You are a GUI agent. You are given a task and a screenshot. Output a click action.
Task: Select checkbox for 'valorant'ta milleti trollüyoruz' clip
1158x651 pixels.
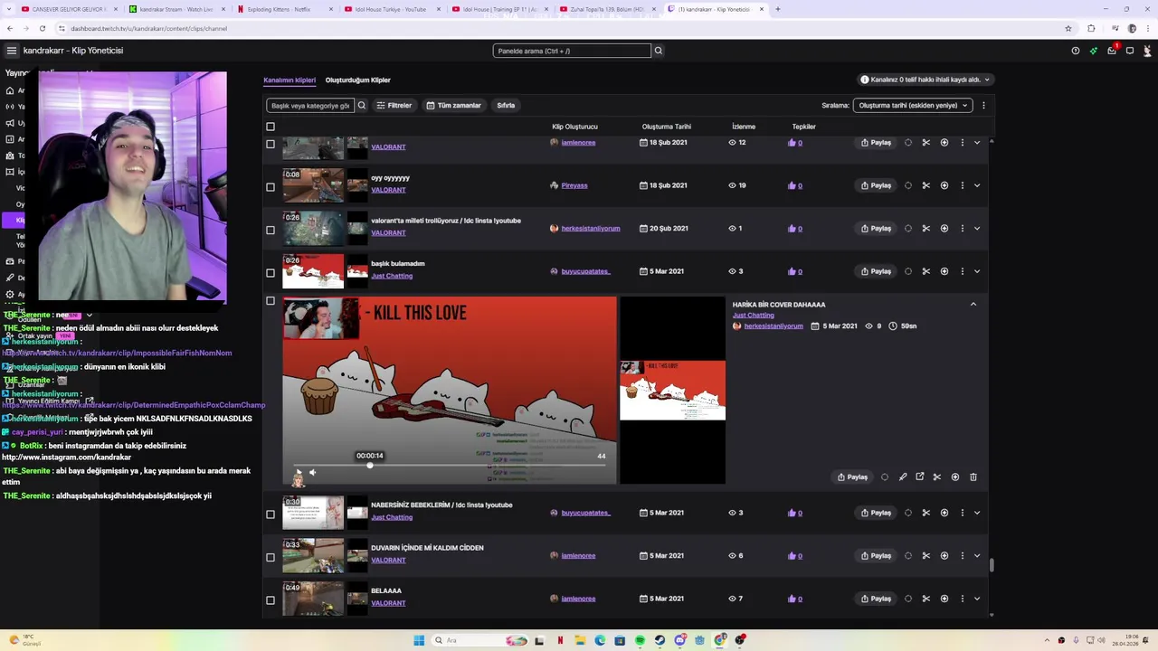tap(270, 230)
